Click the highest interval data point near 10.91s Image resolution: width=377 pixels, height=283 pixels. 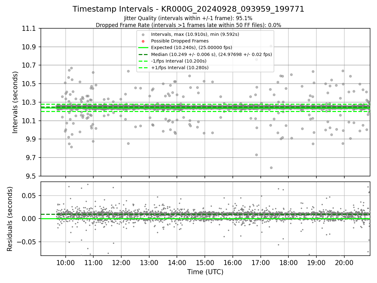click(271, 46)
